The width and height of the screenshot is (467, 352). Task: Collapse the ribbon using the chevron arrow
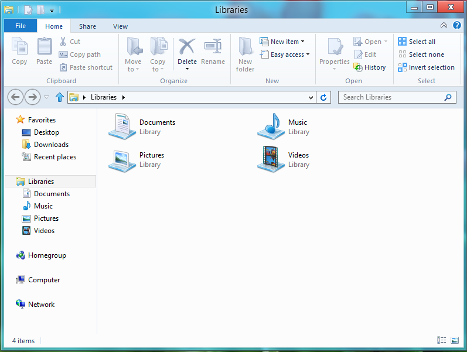444,26
